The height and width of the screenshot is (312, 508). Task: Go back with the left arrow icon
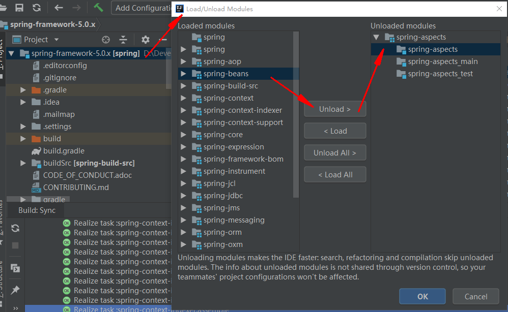click(x=59, y=8)
